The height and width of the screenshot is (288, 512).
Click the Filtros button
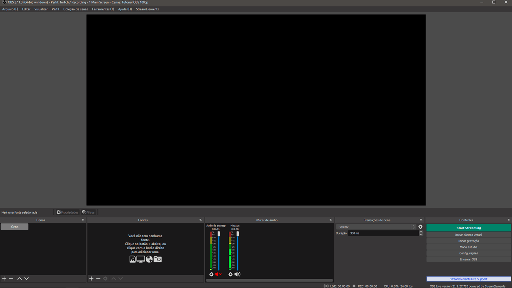click(88, 212)
